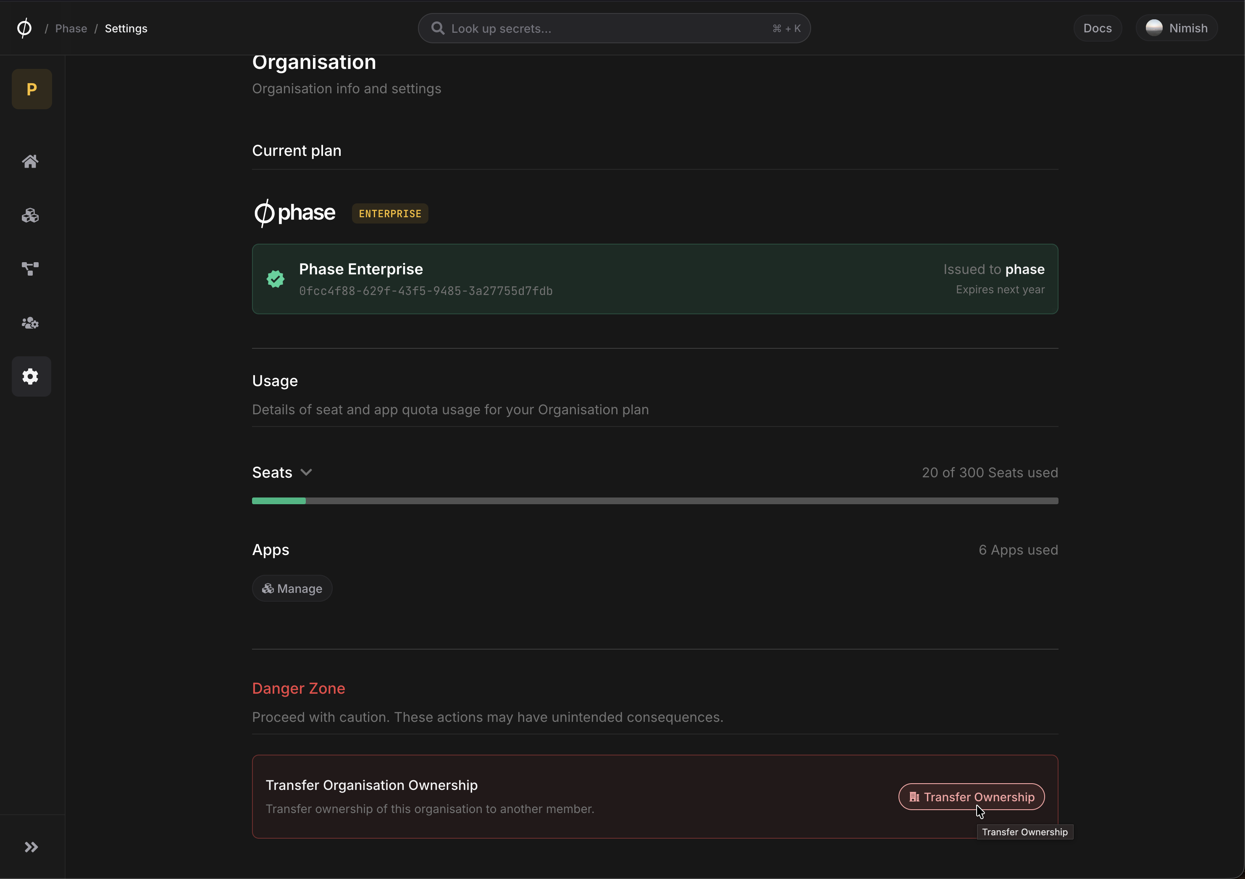Image resolution: width=1245 pixels, height=879 pixels.
Task: Open Access members icon in sidebar
Action: [30, 323]
